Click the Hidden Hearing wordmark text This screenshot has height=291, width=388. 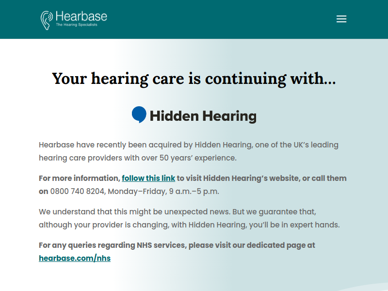[203, 116]
